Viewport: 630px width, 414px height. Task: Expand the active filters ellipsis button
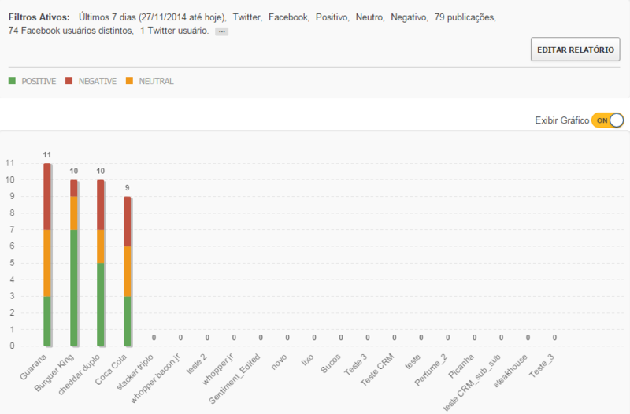[221, 31]
